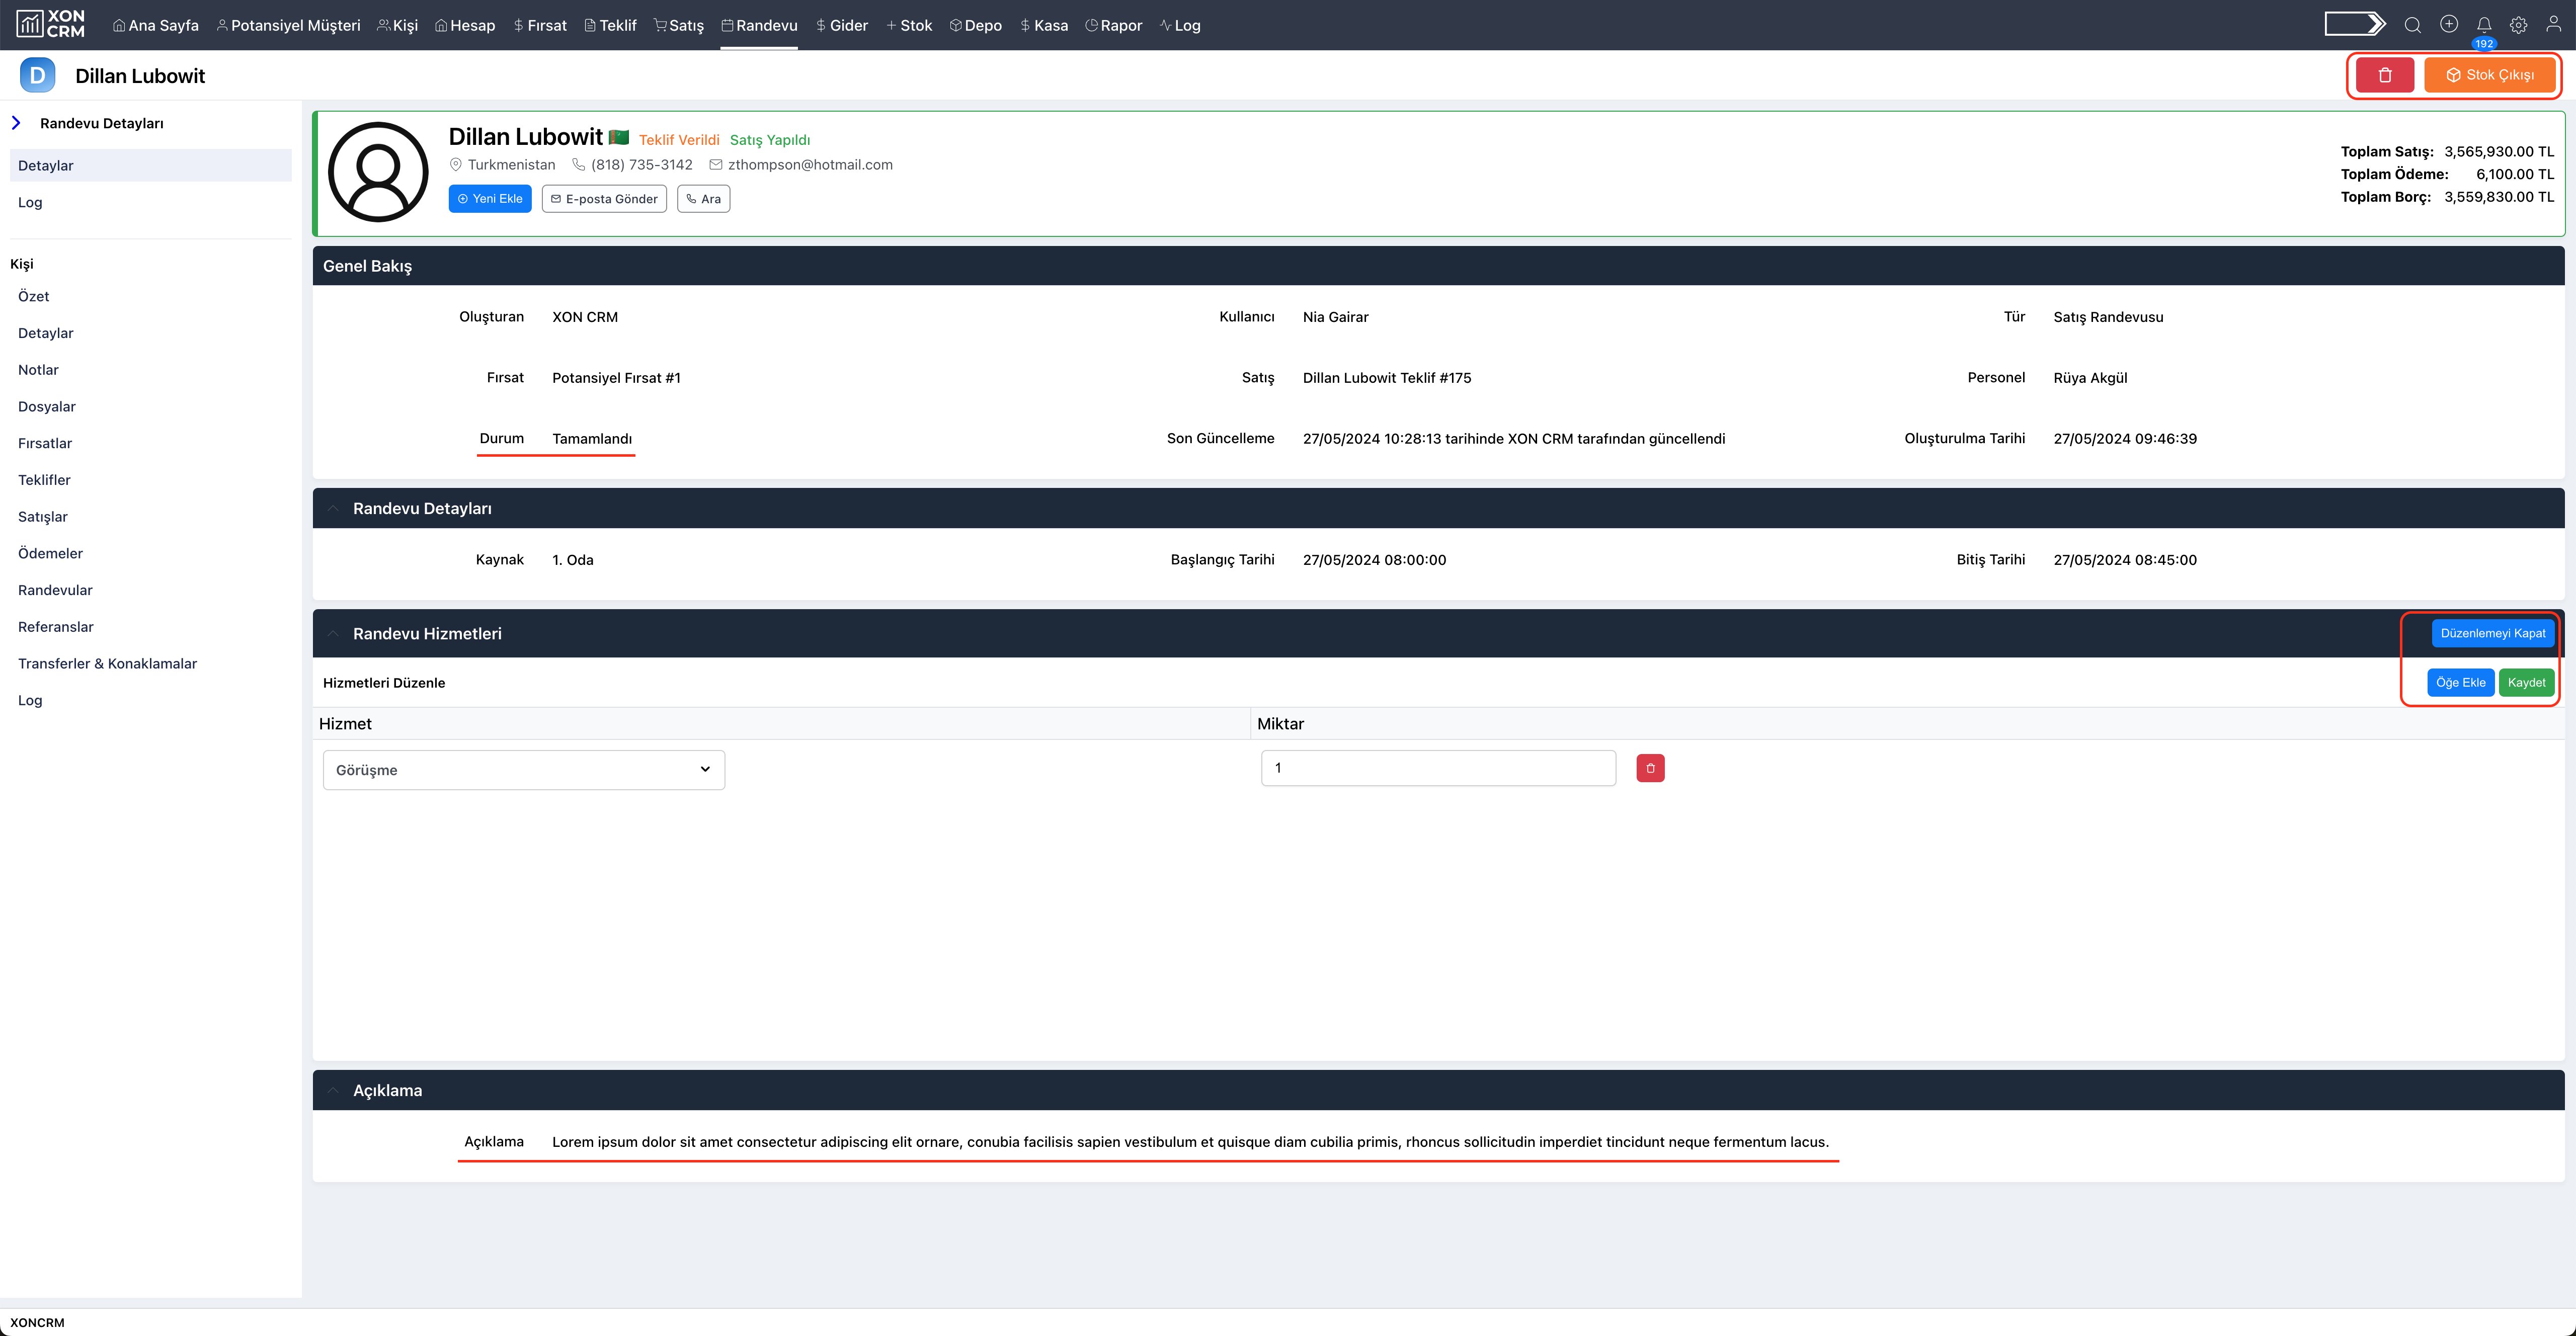Collapse the Randevu Detayları section
2576x1336 pixels.
pos(333,509)
